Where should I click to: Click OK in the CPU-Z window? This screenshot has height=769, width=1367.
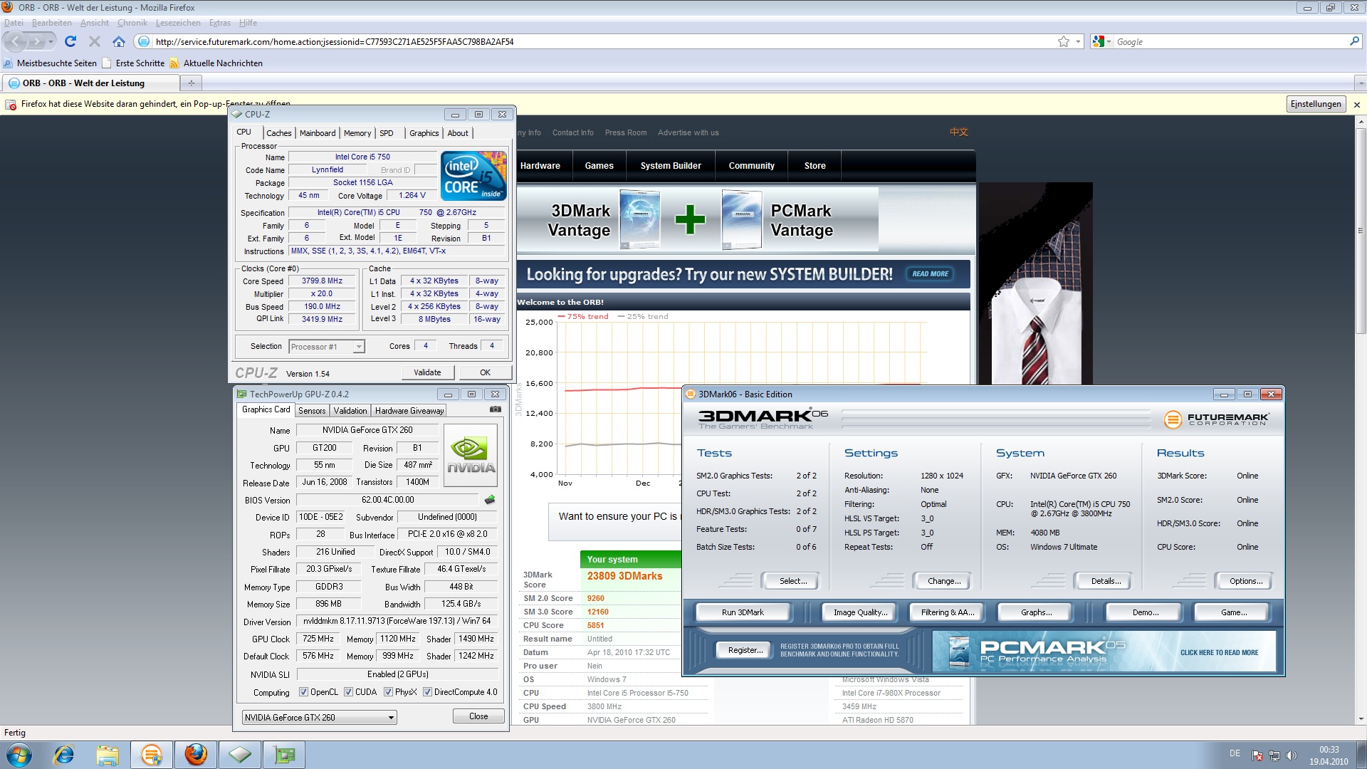485,372
